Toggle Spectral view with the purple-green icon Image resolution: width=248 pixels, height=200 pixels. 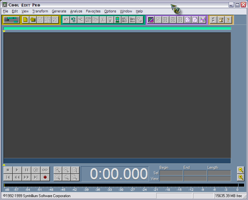tap(151, 20)
